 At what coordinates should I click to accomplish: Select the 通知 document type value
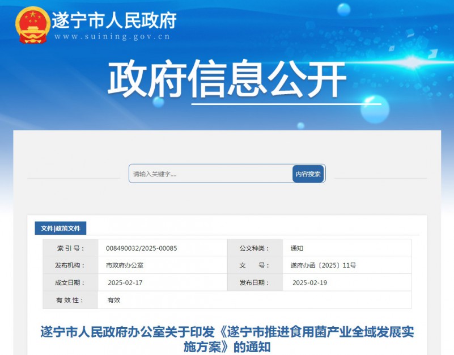pos(297,248)
